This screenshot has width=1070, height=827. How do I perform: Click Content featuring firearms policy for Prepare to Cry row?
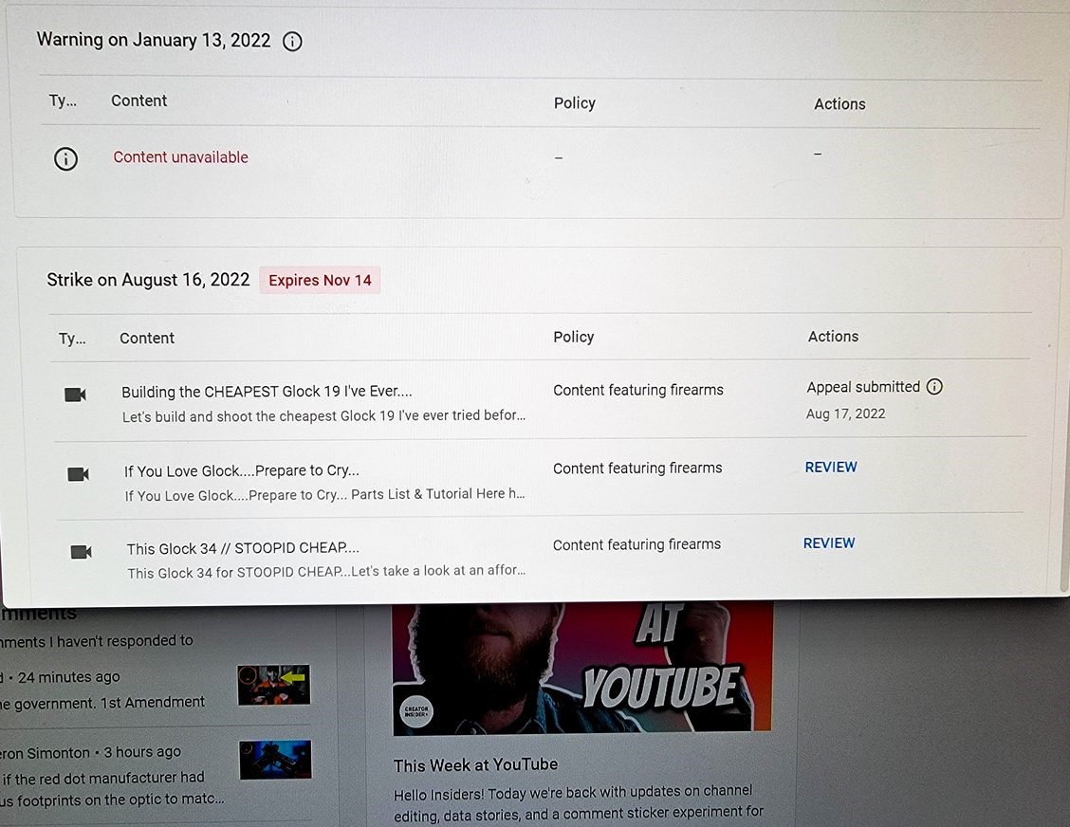point(637,469)
